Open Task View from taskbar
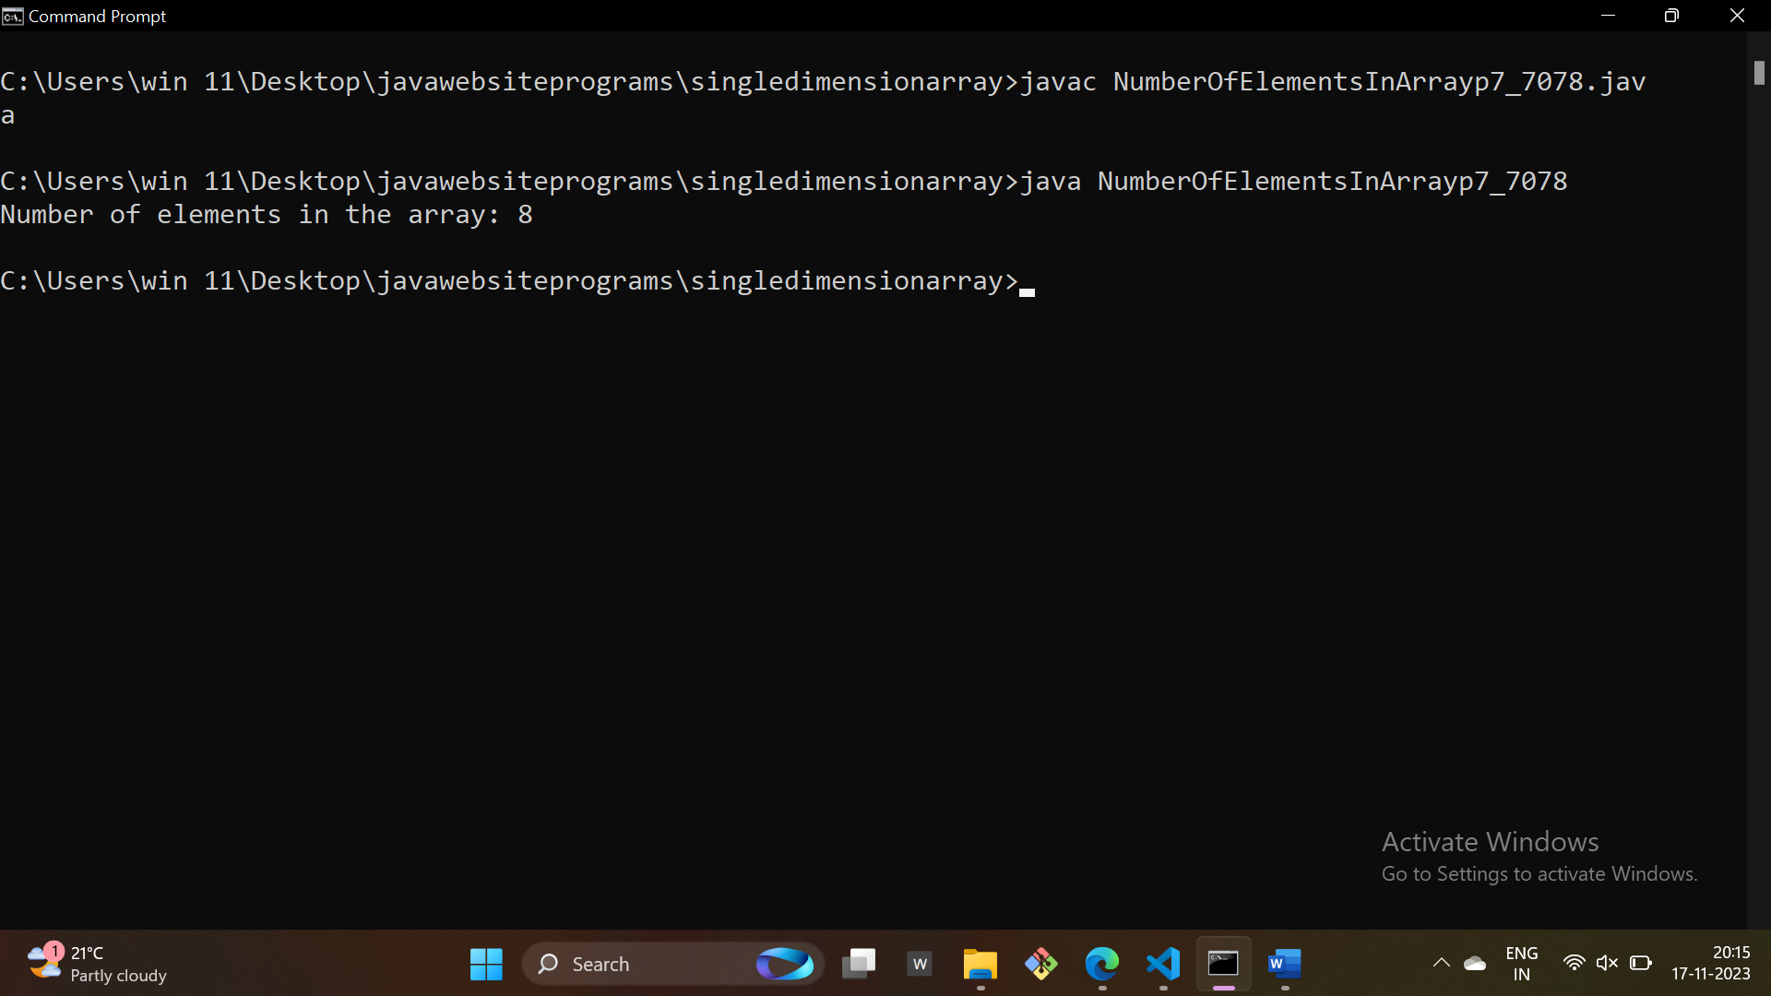The width and height of the screenshot is (1771, 996). pos(859,964)
